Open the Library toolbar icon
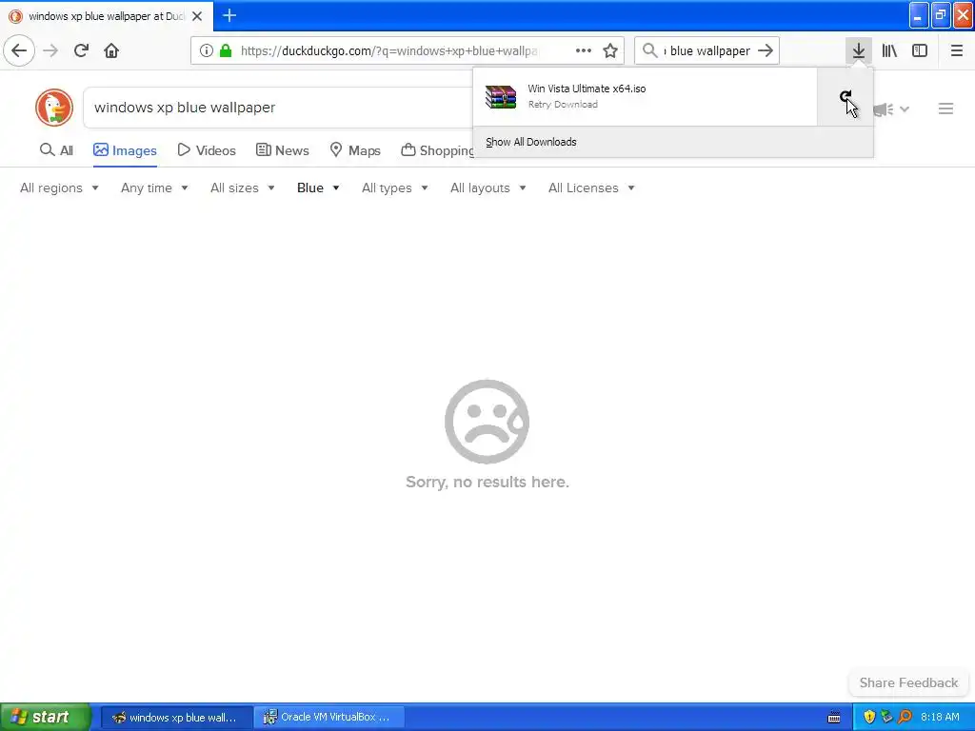Viewport: 975px width, 731px height. 889,50
